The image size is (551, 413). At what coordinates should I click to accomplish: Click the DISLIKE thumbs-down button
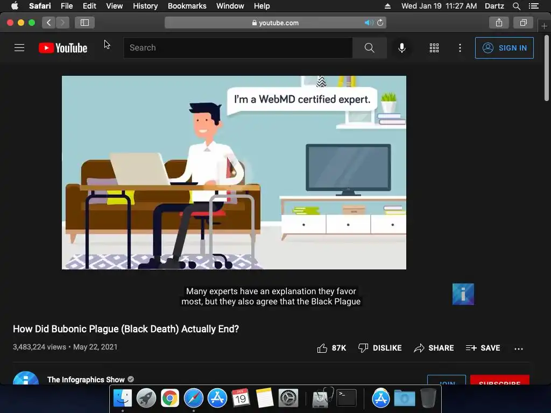click(379, 348)
